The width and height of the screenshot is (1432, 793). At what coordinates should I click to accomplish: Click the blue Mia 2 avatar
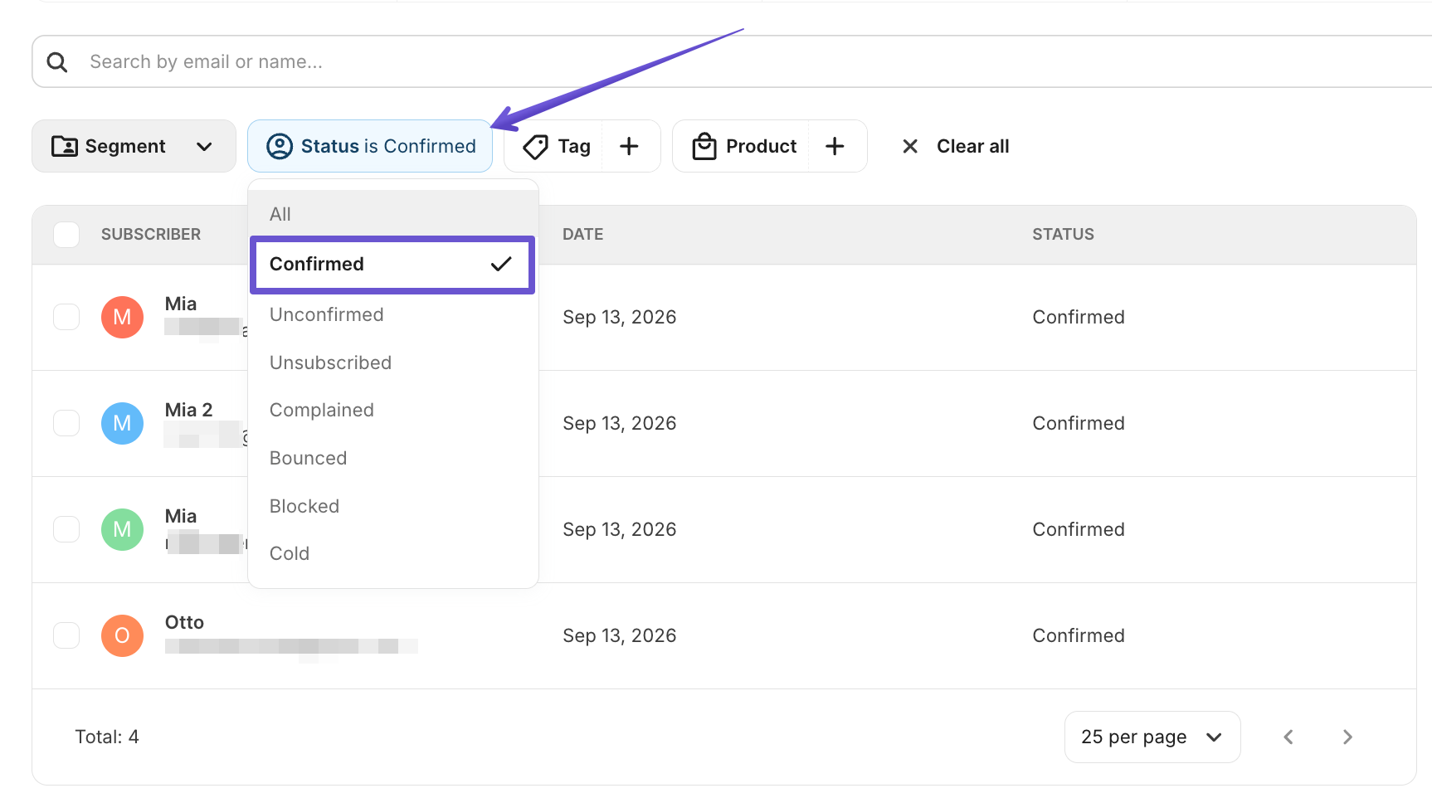[x=122, y=423]
